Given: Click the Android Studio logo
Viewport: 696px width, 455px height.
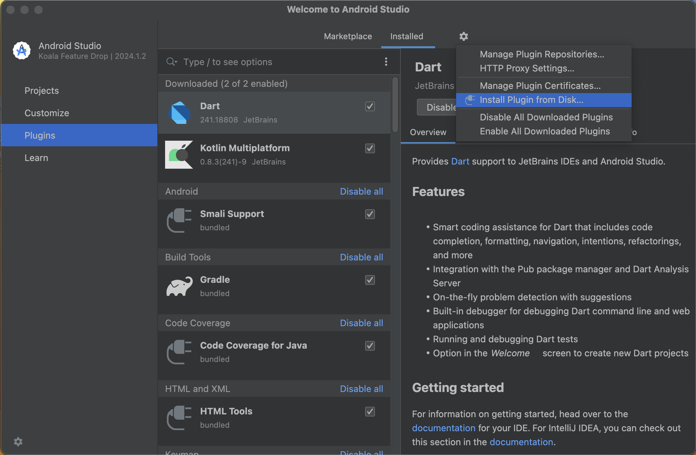Looking at the screenshot, I should point(21,50).
